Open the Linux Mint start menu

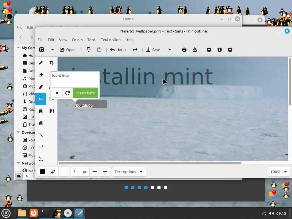(x=6, y=213)
